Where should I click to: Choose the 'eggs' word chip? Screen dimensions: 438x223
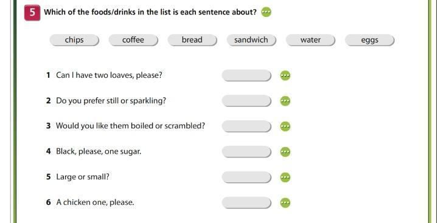pos(370,40)
